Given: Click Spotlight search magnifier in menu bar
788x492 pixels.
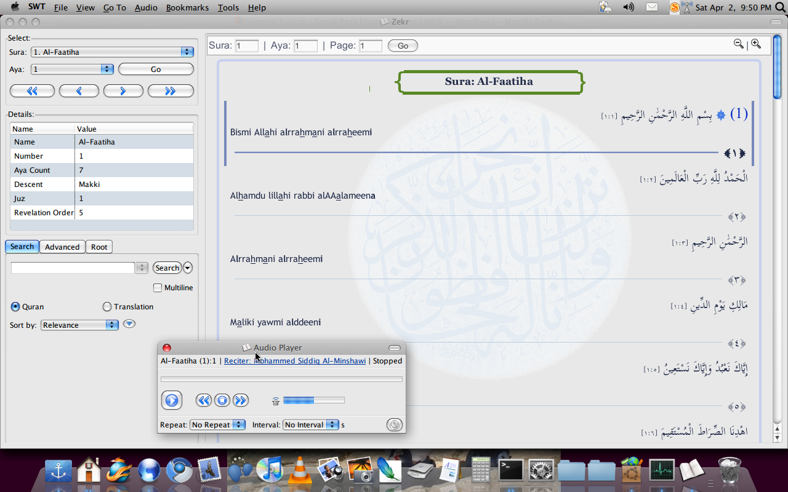Looking at the screenshot, I should (x=779, y=7).
